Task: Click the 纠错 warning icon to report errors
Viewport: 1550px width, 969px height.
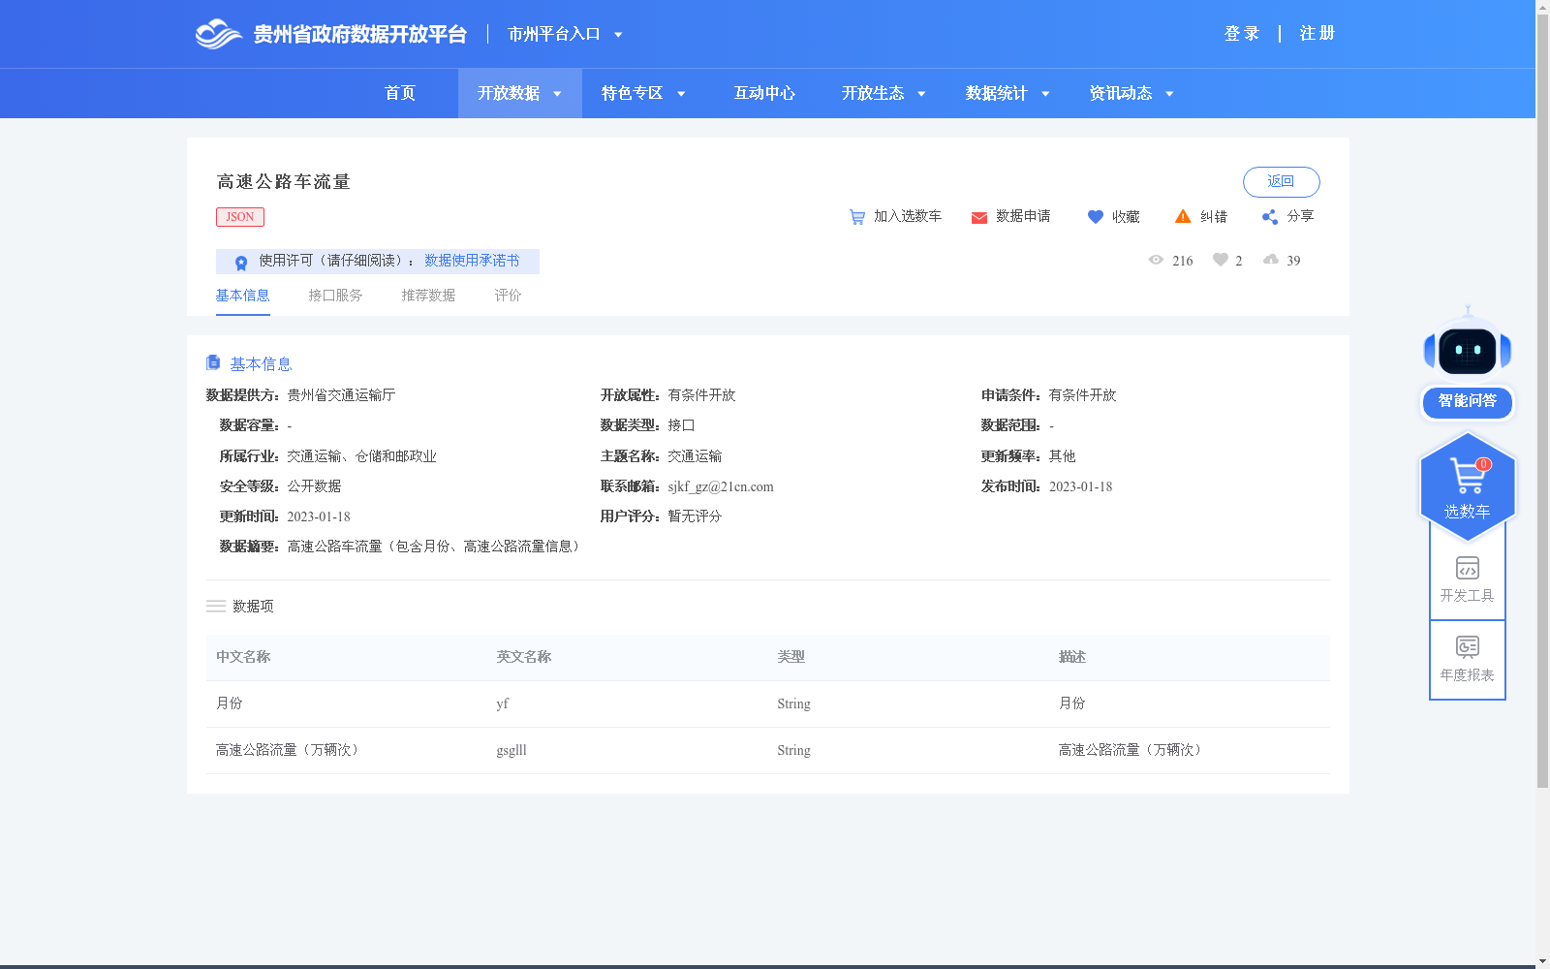Action: (x=1183, y=217)
